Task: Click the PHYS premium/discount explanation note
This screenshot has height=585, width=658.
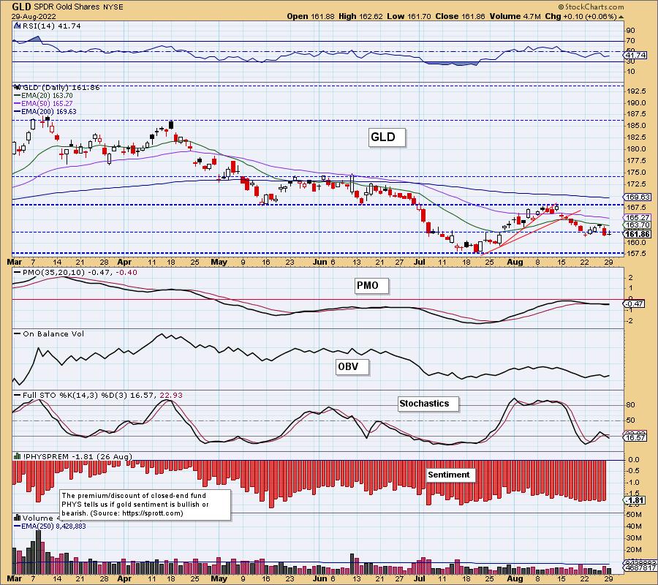Action: pyautogui.click(x=145, y=505)
